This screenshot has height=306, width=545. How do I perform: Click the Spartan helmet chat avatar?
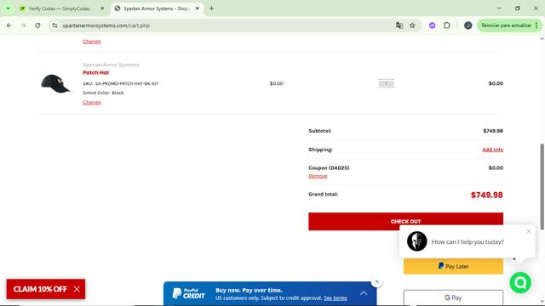(416, 241)
